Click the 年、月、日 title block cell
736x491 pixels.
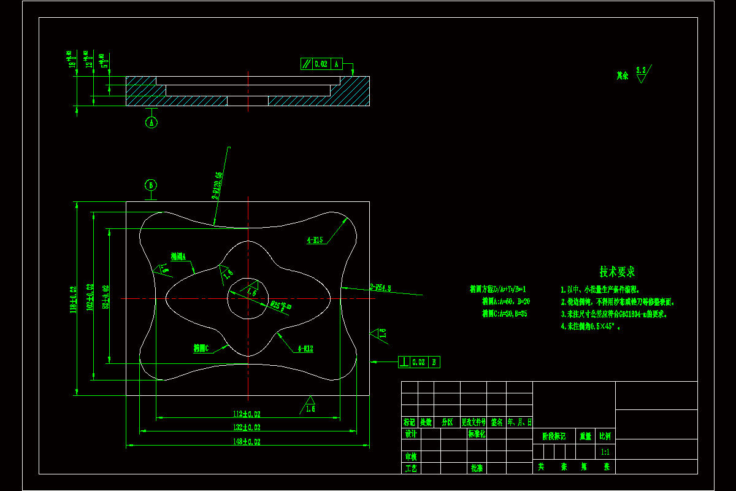click(519, 422)
